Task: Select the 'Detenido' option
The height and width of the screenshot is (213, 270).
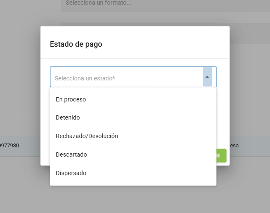Action: coord(68,117)
